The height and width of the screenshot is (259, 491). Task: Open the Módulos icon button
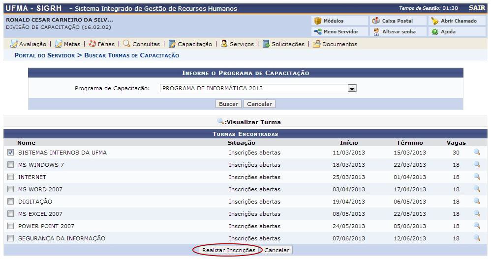(x=318, y=21)
